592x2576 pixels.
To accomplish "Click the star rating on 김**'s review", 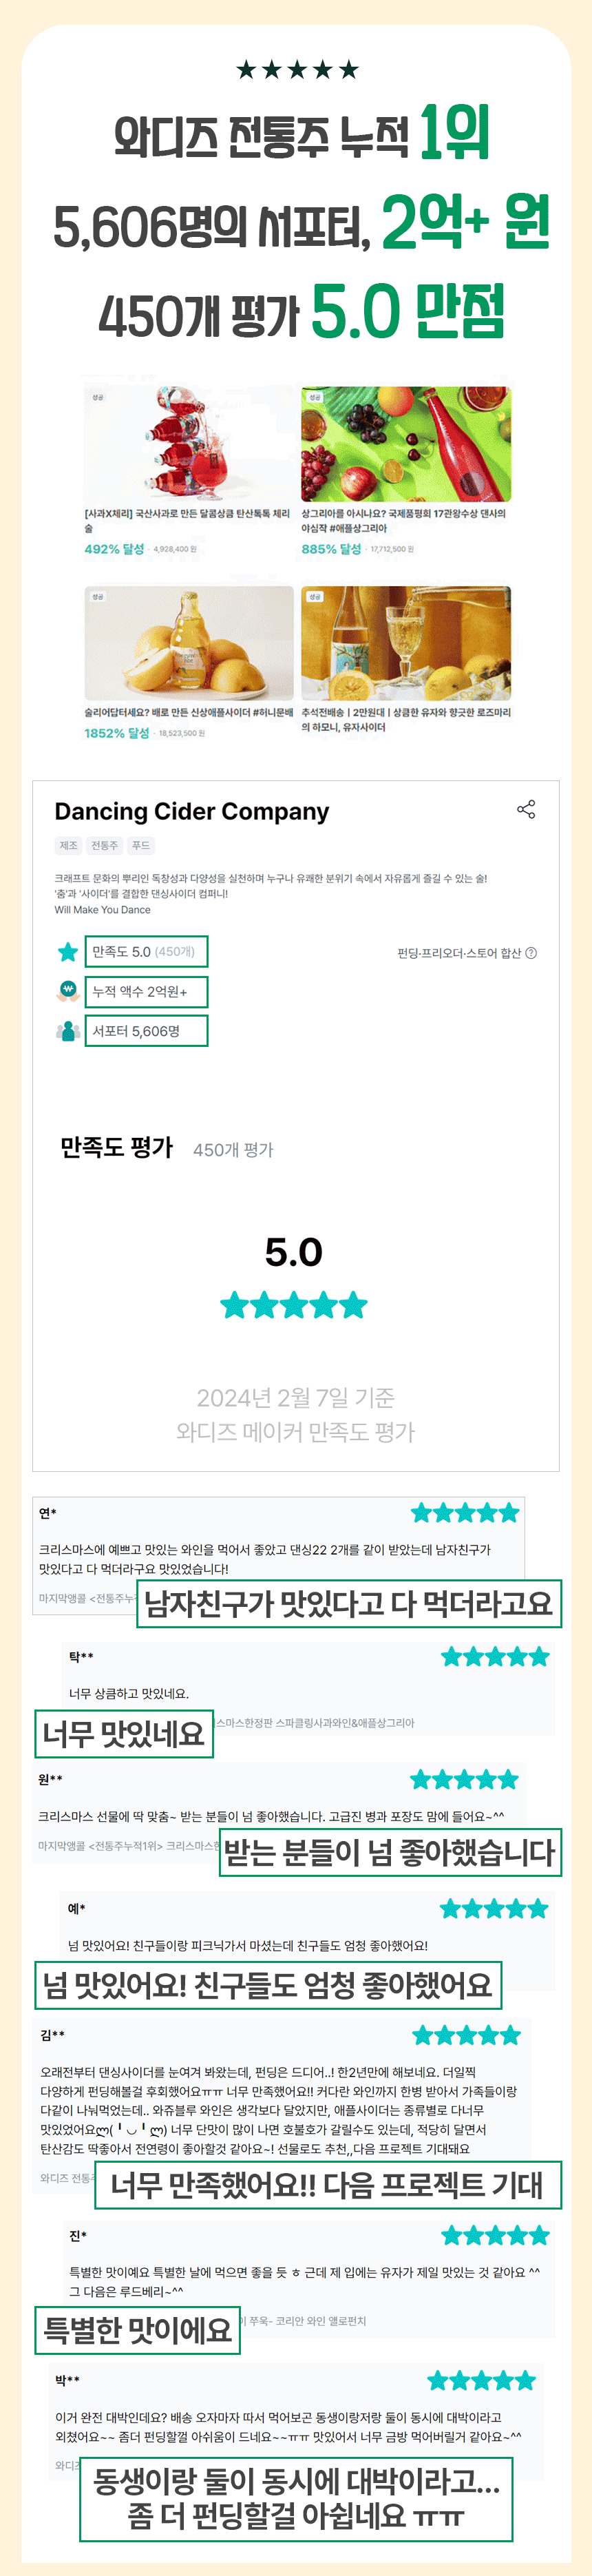I will [466, 2035].
